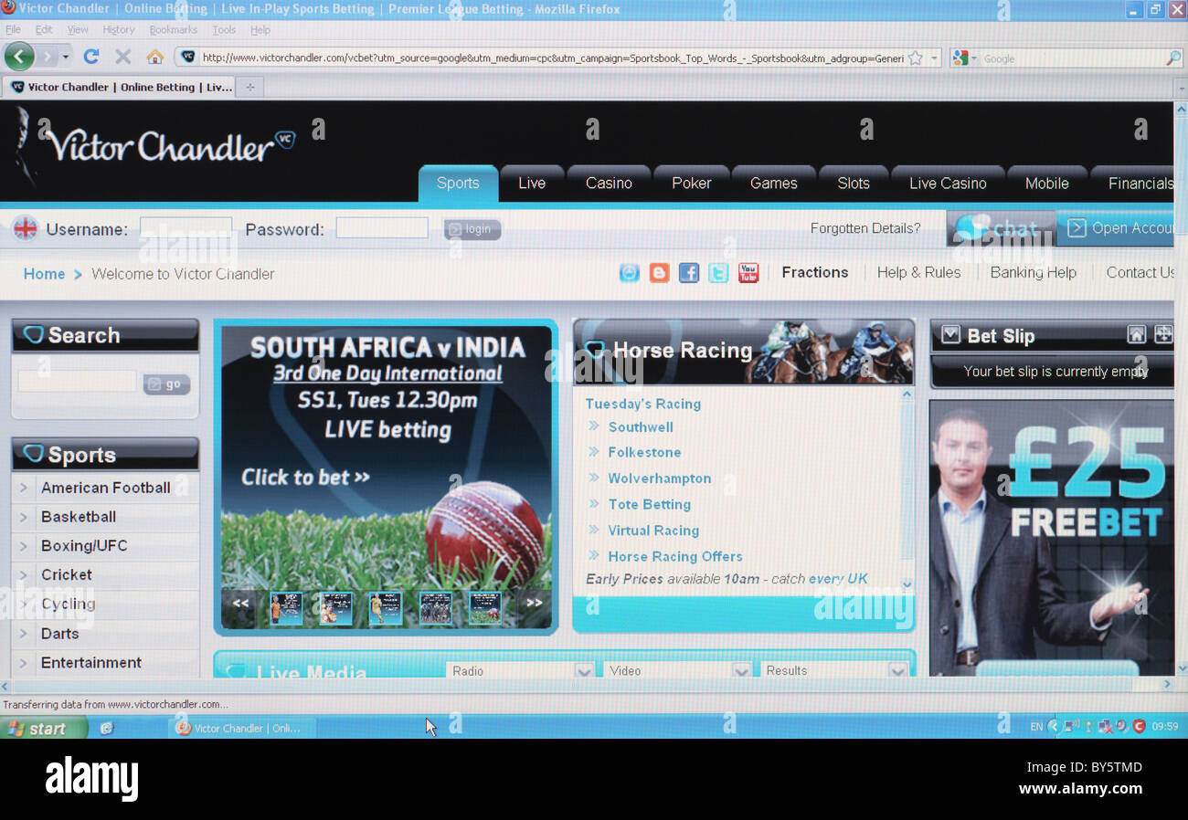Screen dimensions: 1188x820
Task: Click the Firefox back arrow button
Action: point(19,57)
